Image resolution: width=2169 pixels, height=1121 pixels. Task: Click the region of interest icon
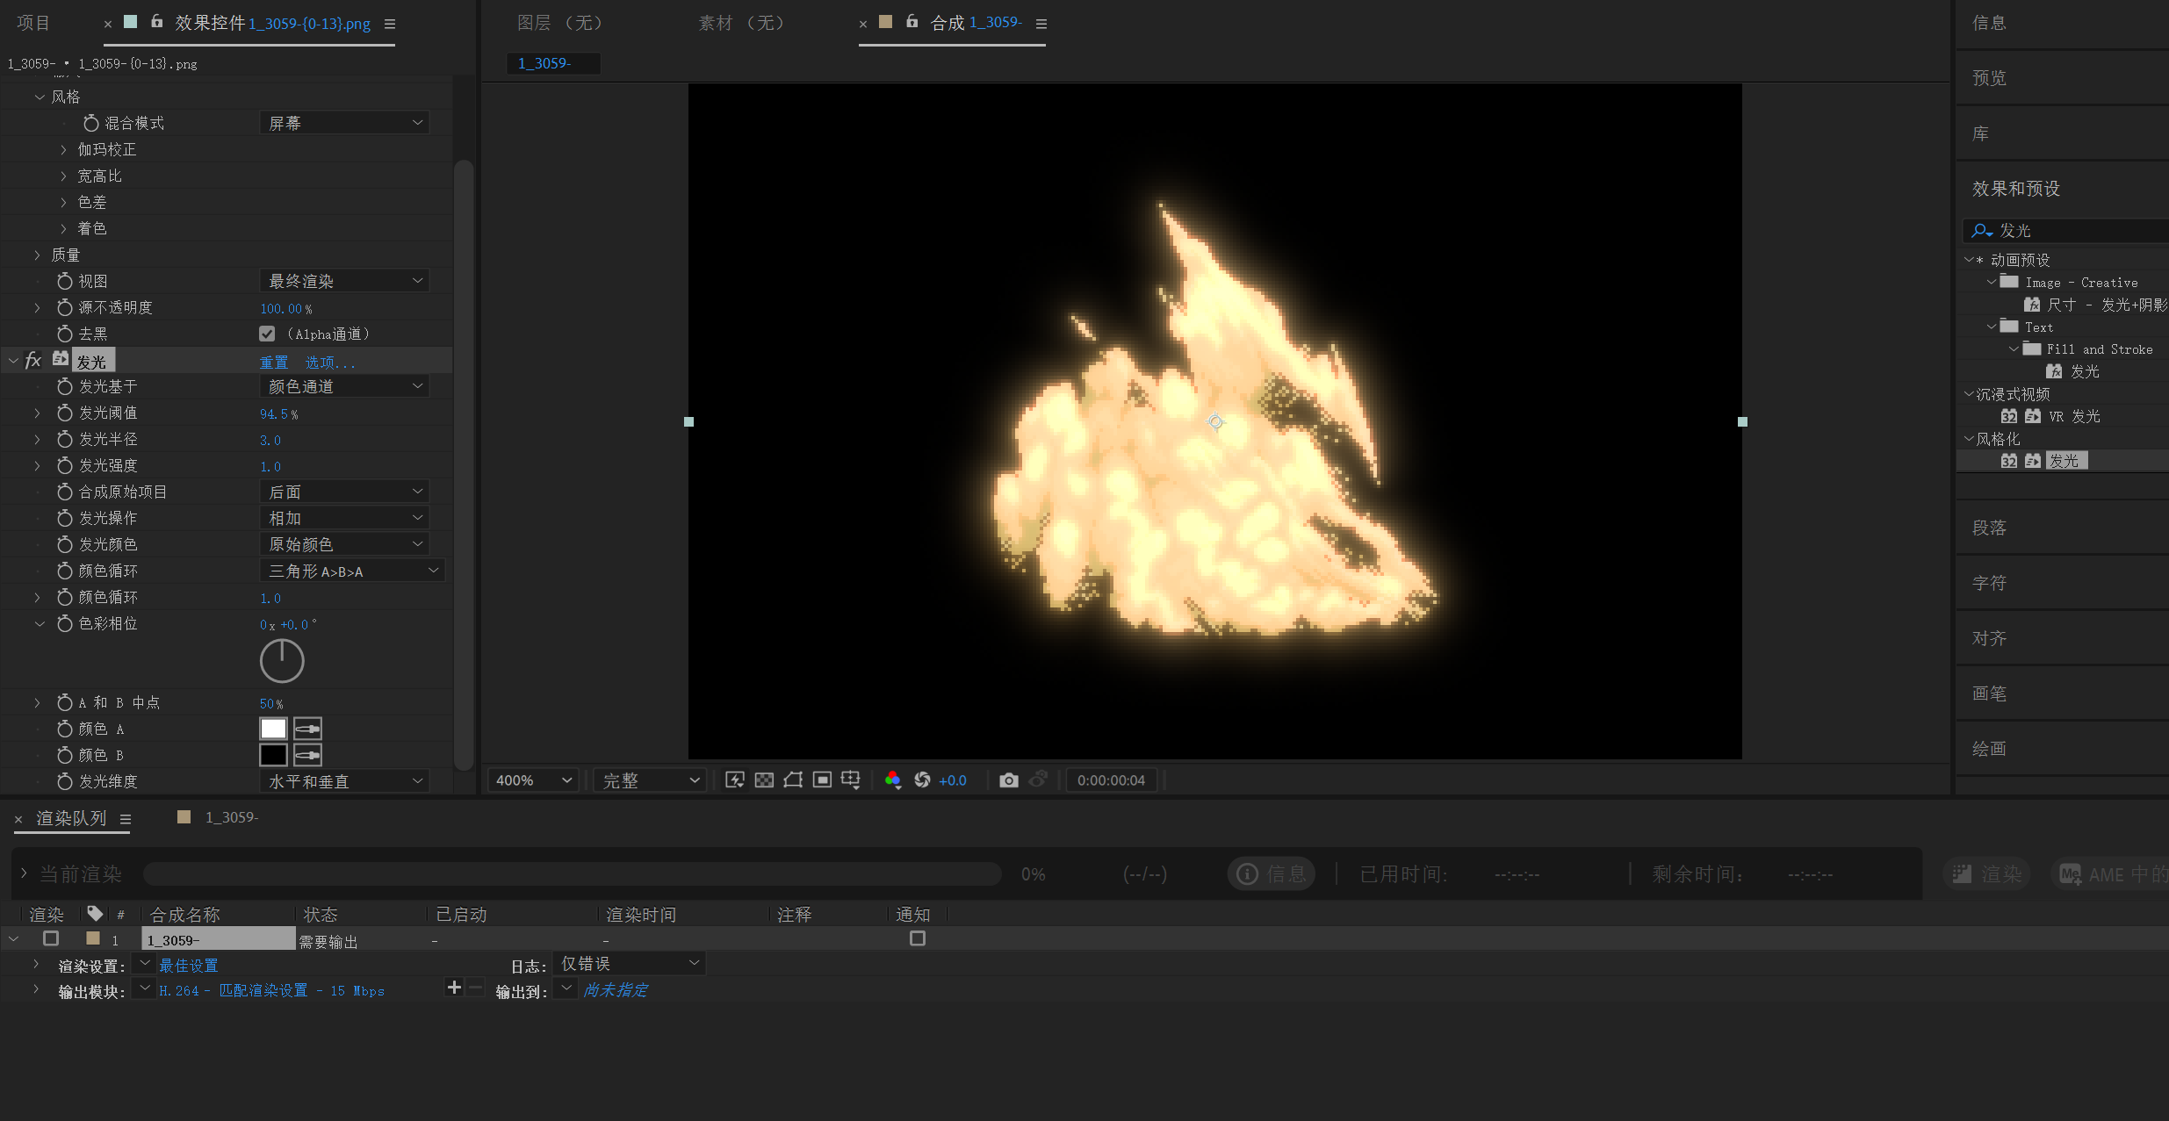pos(822,780)
